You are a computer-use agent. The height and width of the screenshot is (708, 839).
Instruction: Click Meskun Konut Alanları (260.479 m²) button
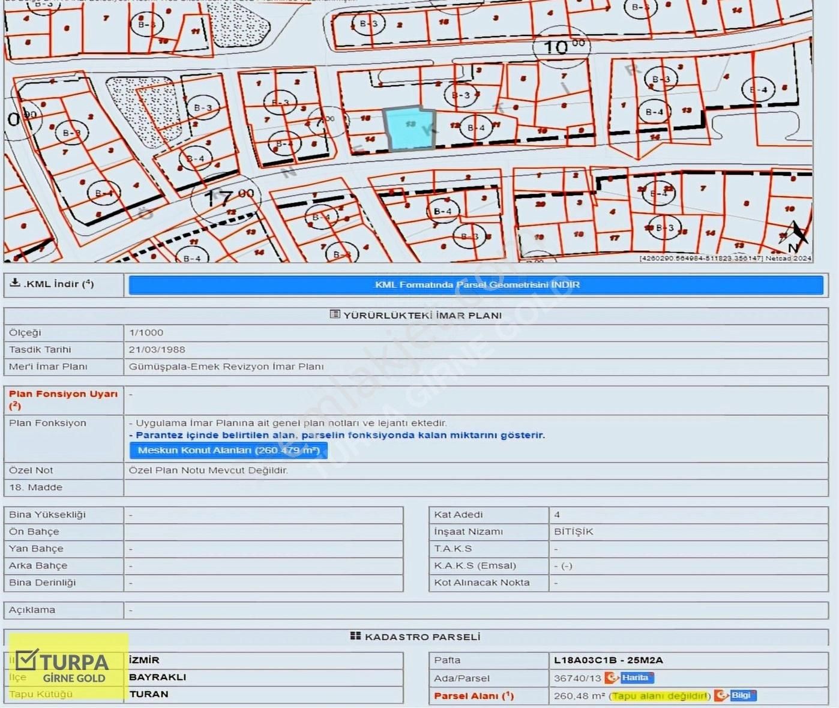point(228,450)
